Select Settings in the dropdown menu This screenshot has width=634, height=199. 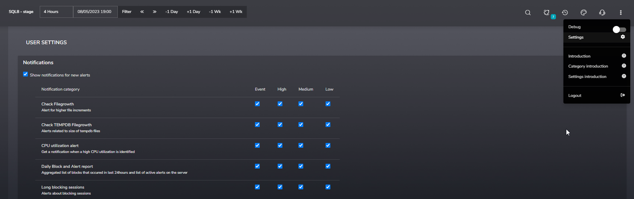coord(596,37)
